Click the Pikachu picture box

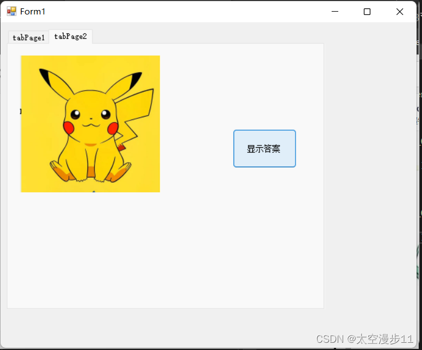pos(90,124)
